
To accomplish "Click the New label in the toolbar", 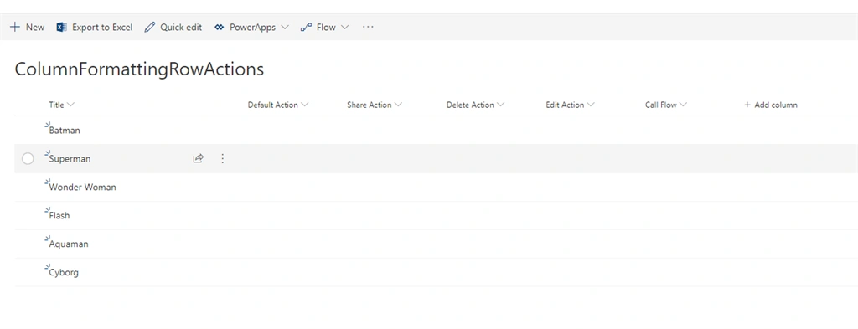I will [x=35, y=28].
